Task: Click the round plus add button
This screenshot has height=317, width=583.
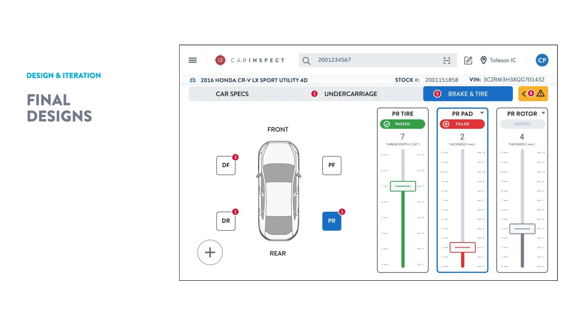Action: click(210, 253)
